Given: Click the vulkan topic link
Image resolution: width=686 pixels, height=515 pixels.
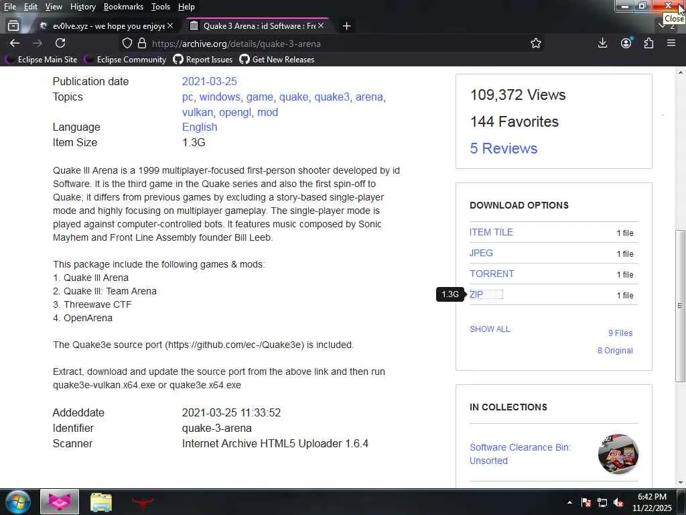Looking at the screenshot, I should pyautogui.click(x=197, y=112).
